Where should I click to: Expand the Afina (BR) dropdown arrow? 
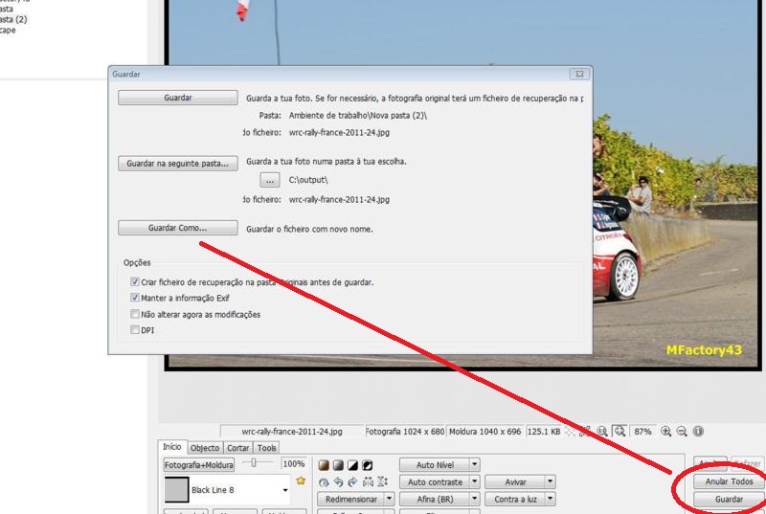[x=474, y=499]
